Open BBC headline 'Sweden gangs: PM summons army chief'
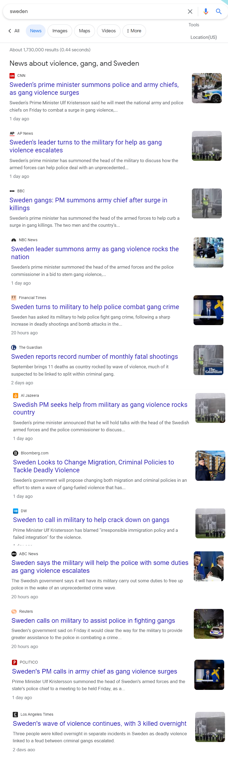The image size is (228, 767). (88, 204)
